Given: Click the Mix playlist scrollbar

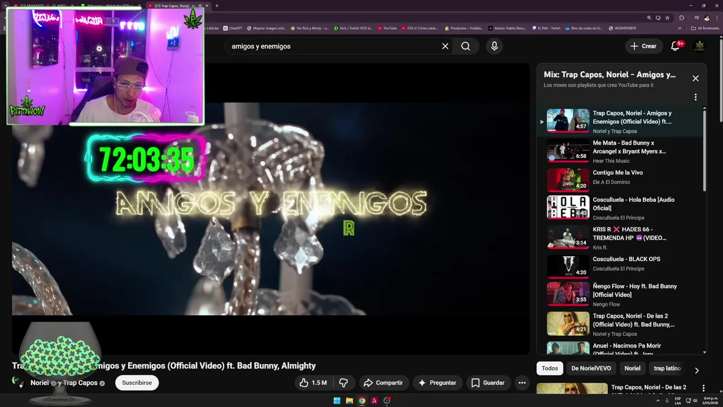Looking at the screenshot, I should (x=704, y=150).
